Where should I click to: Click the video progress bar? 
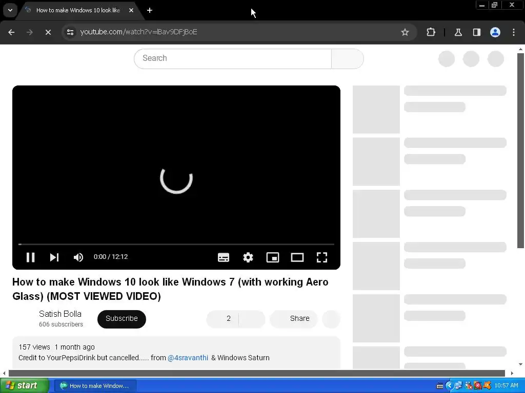click(x=176, y=244)
